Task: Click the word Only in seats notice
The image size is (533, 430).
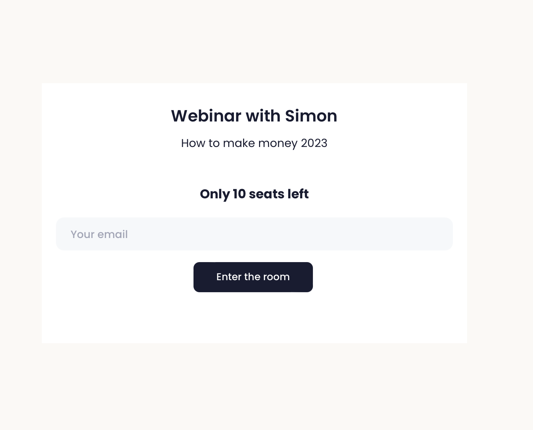Action: (x=215, y=194)
